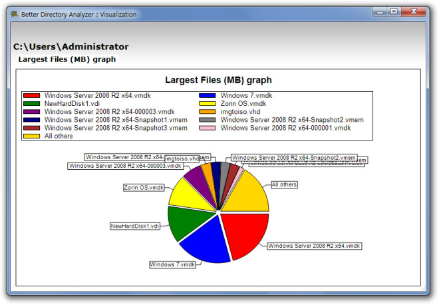Click the yellow Zorin OS.vmdk legend swatch
The width and height of the screenshot is (439, 305).
pos(208,104)
